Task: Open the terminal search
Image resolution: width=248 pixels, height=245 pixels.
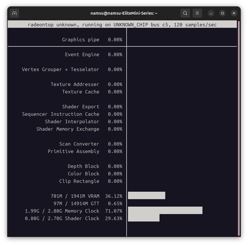Action: point(185,13)
